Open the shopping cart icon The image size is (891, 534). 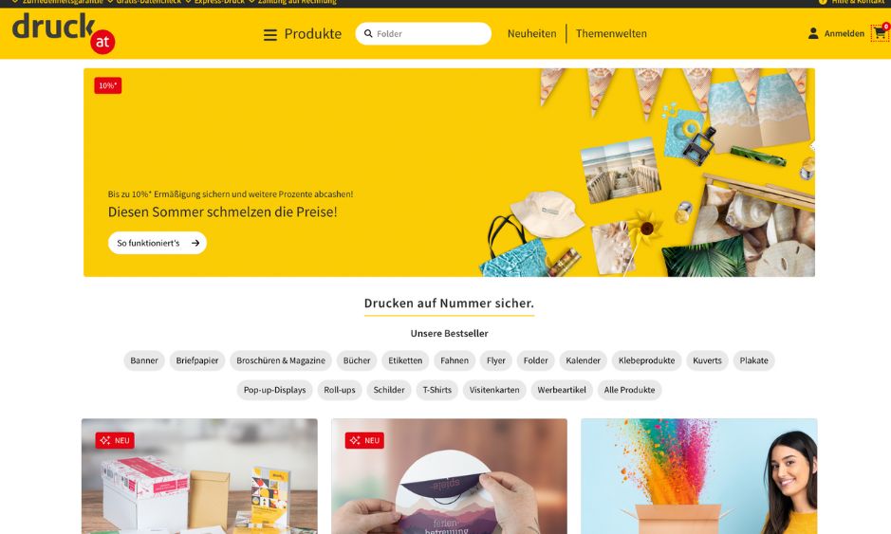880,33
